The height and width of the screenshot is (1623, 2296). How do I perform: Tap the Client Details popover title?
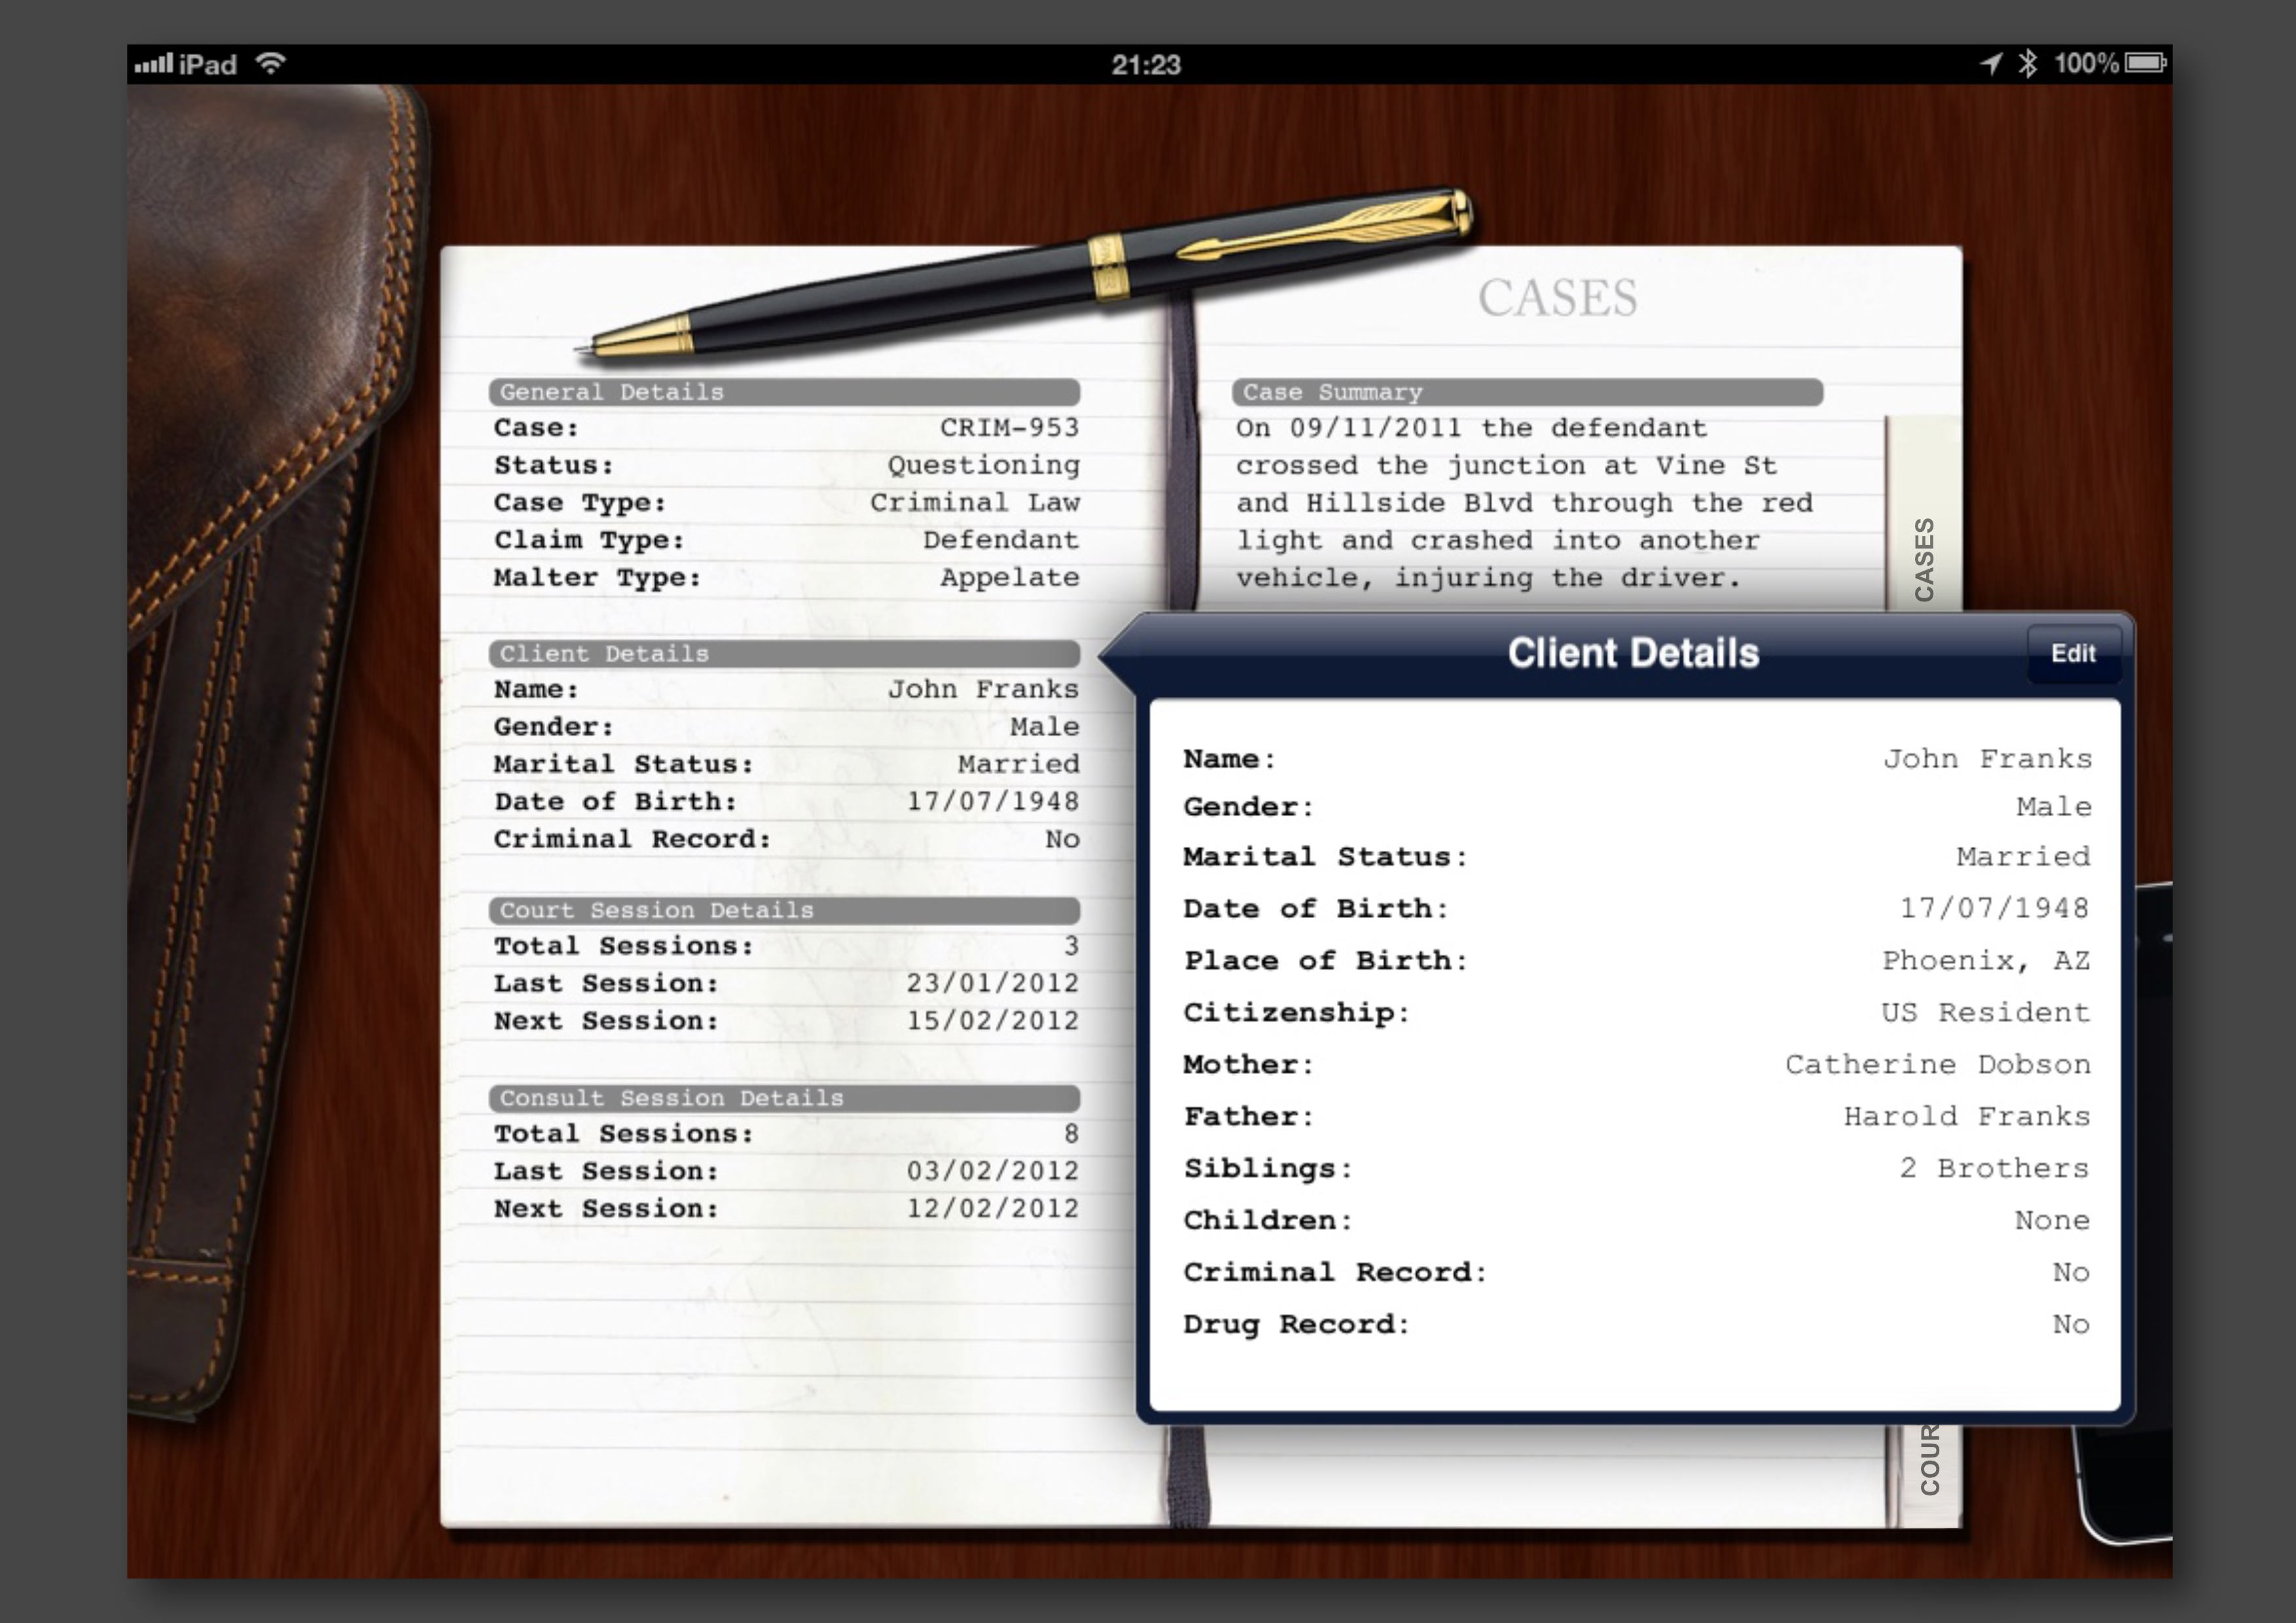1633,653
